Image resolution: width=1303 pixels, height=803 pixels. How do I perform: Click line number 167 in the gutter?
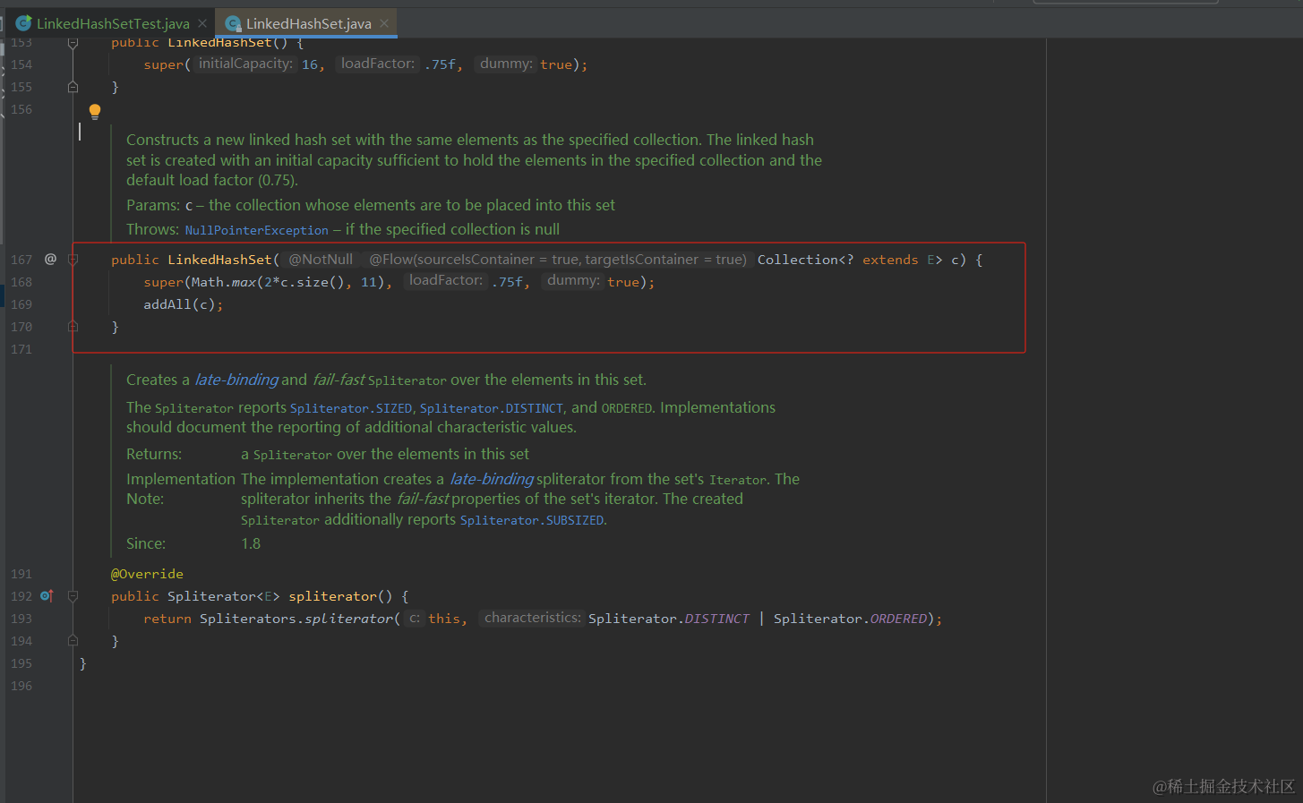coord(21,260)
